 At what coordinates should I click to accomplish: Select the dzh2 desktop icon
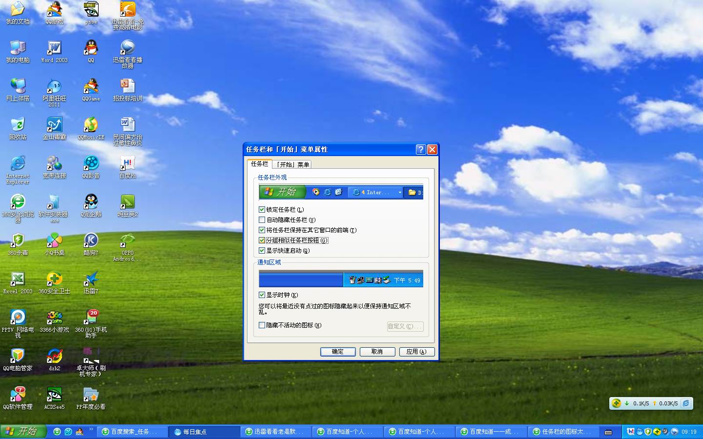coord(54,360)
